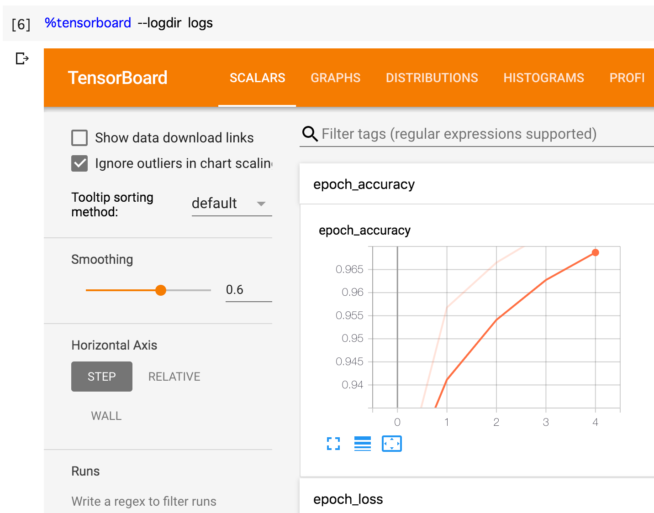Expand epoch_accuracy chart to full size

tap(333, 444)
